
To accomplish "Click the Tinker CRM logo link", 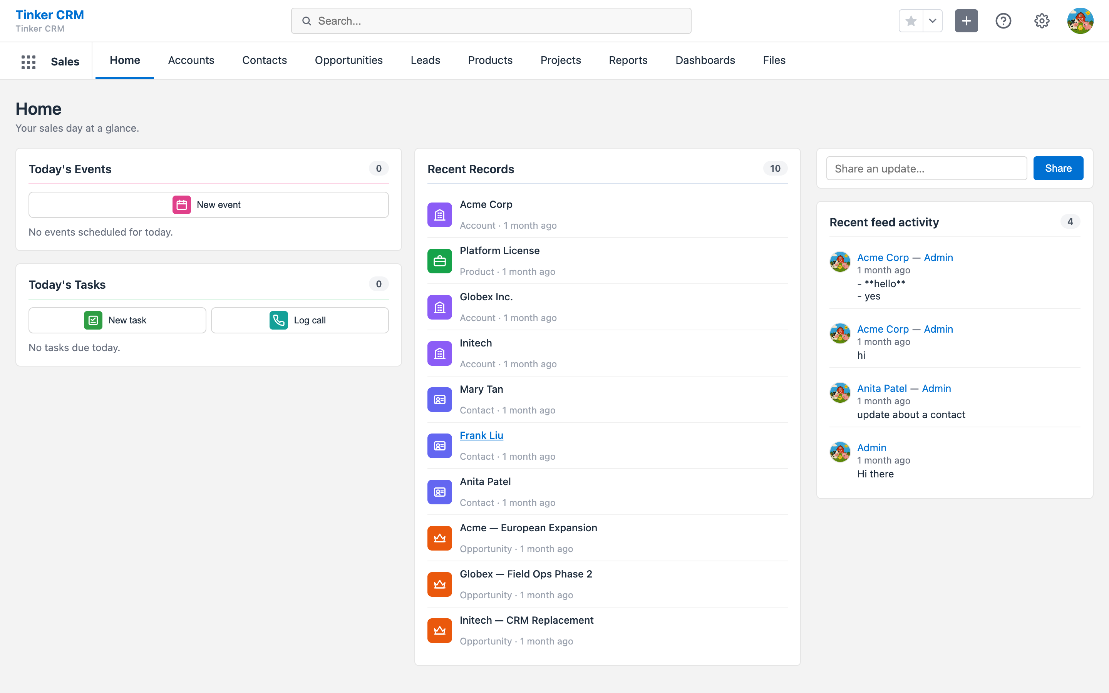I will coord(50,15).
